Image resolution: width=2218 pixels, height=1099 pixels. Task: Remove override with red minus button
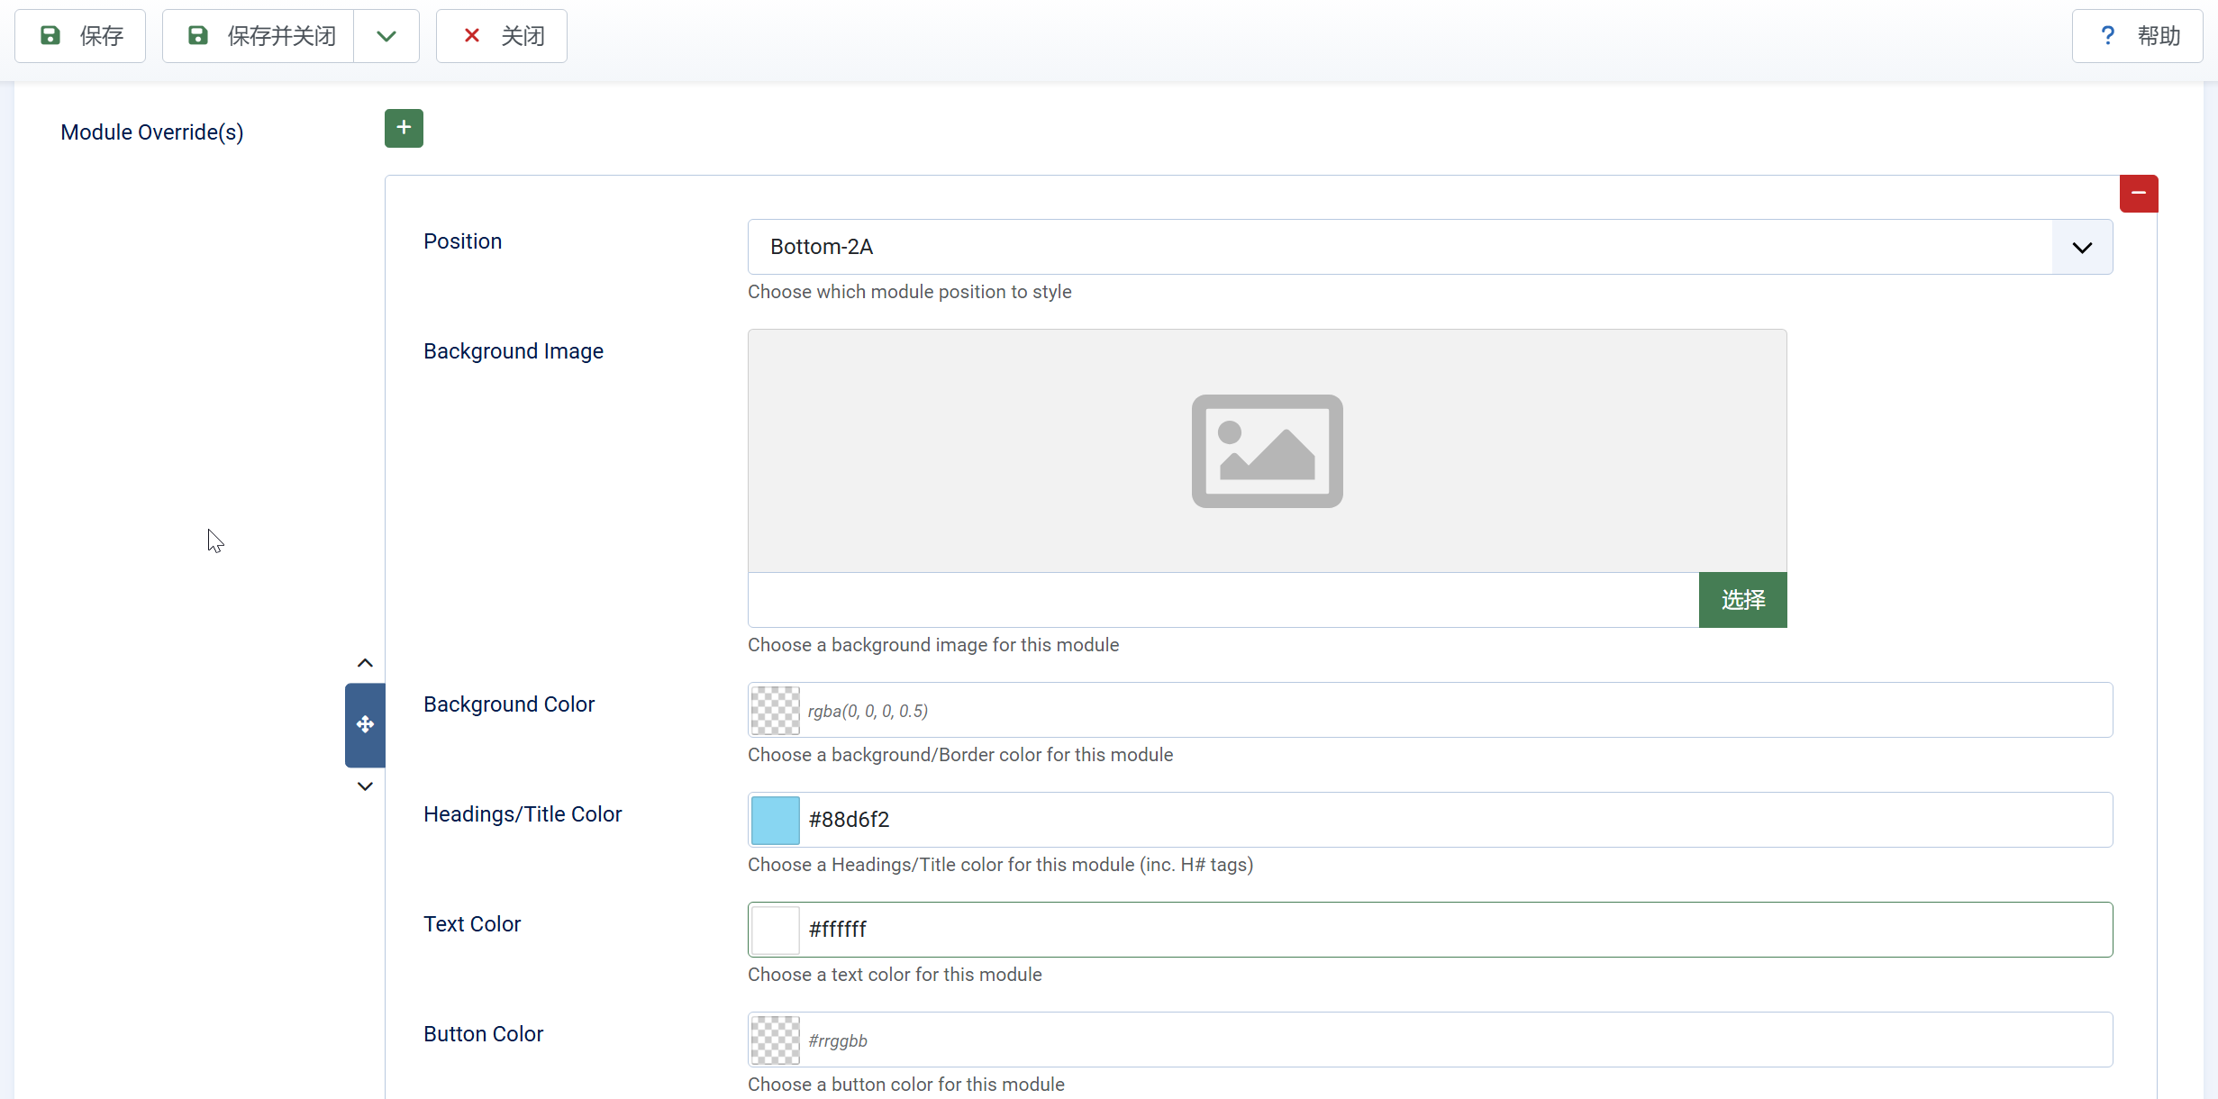click(x=2138, y=193)
